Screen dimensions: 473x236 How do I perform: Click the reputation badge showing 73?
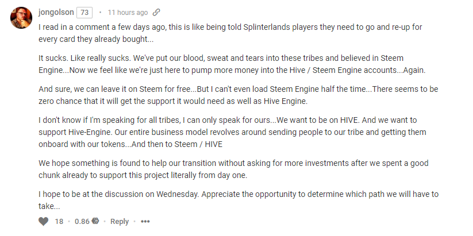[84, 12]
